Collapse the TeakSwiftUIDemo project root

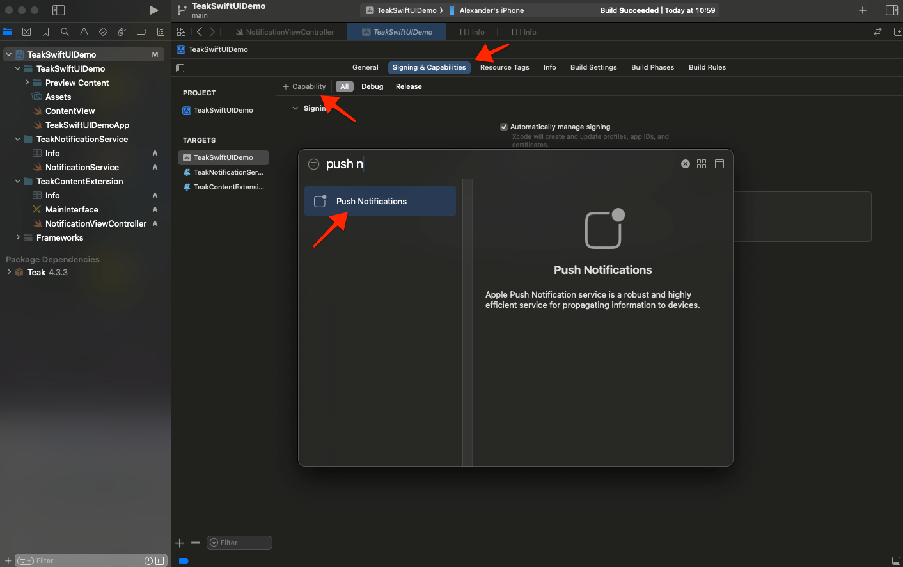[x=8, y=54]
